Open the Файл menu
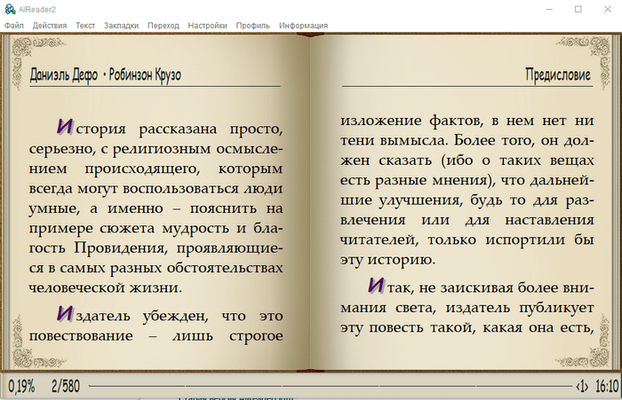Viewport: 622px width, 400px height. pos(14,26)
